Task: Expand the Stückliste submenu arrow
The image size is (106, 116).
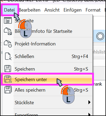Action: click(89, 102)
